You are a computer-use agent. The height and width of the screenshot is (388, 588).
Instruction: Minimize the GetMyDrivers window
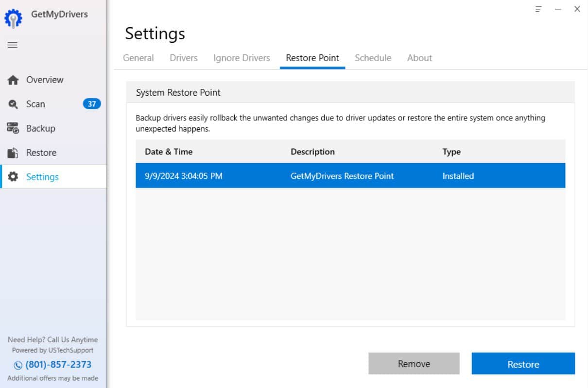pos(558,9)
